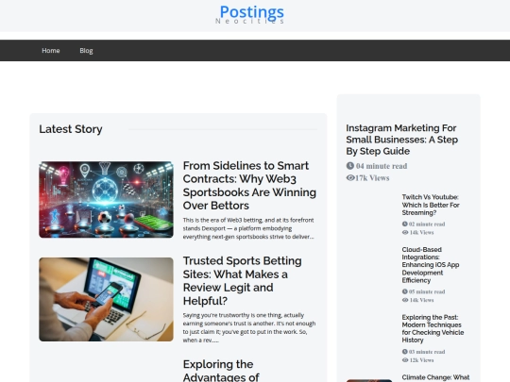Click the Postings Neocities site logo

point(249,14)
